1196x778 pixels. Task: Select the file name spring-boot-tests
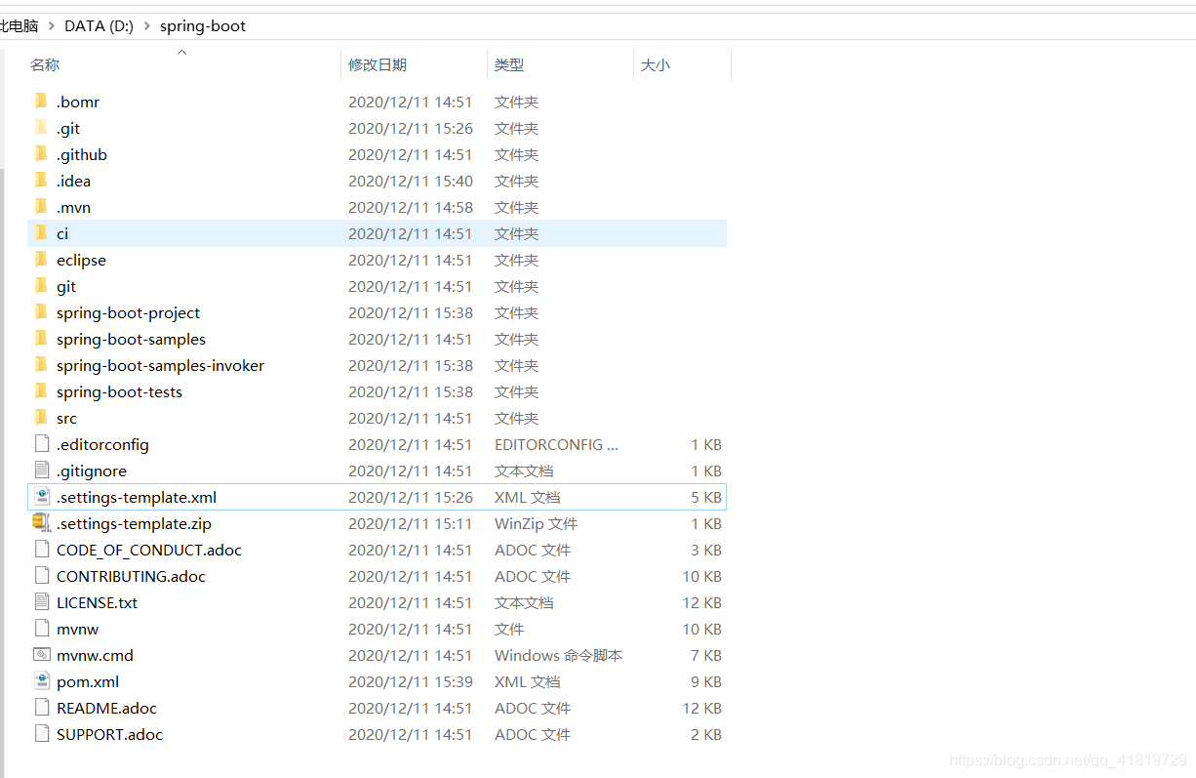tap(119, 391)
